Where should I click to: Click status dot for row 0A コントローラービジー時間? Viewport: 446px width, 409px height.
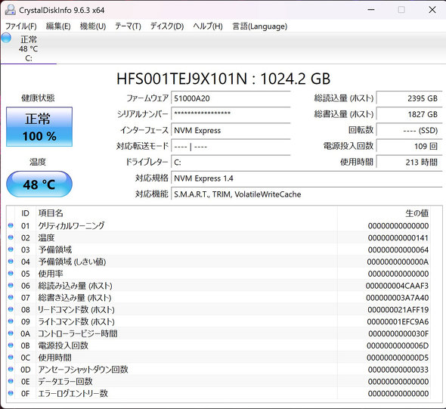click(11, 333)
